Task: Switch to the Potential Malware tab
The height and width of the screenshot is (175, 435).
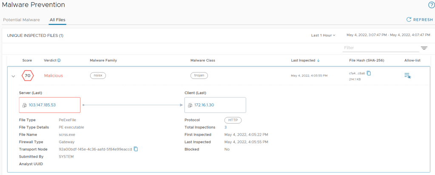Action: click(x=21, y=20)
